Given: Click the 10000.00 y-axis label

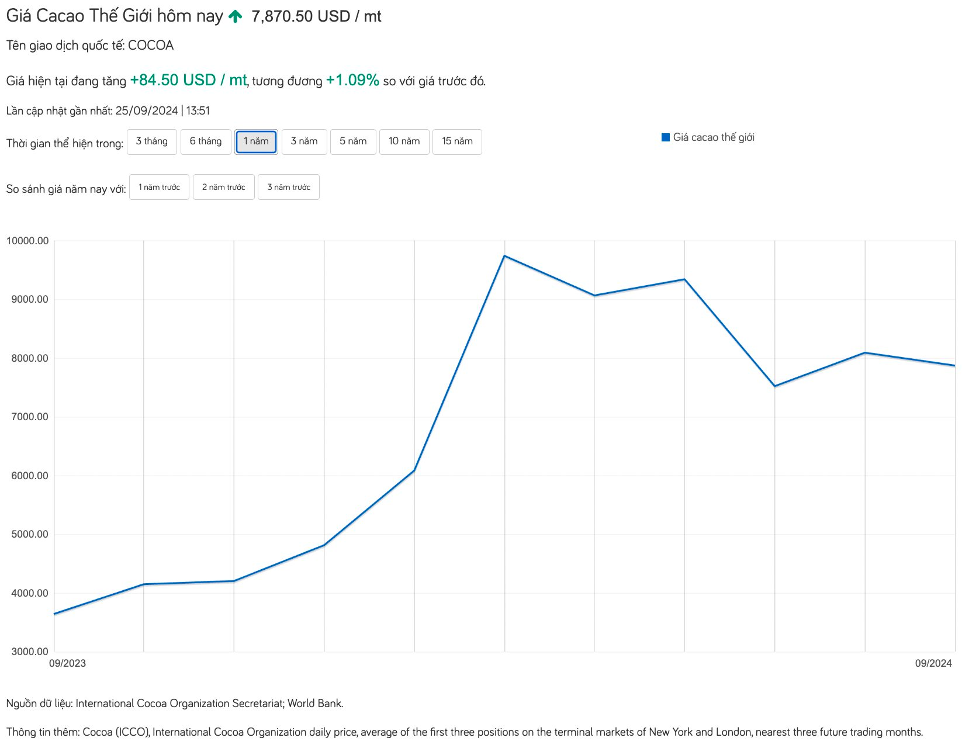Looking at the screenshot, I should click(27, 241).
